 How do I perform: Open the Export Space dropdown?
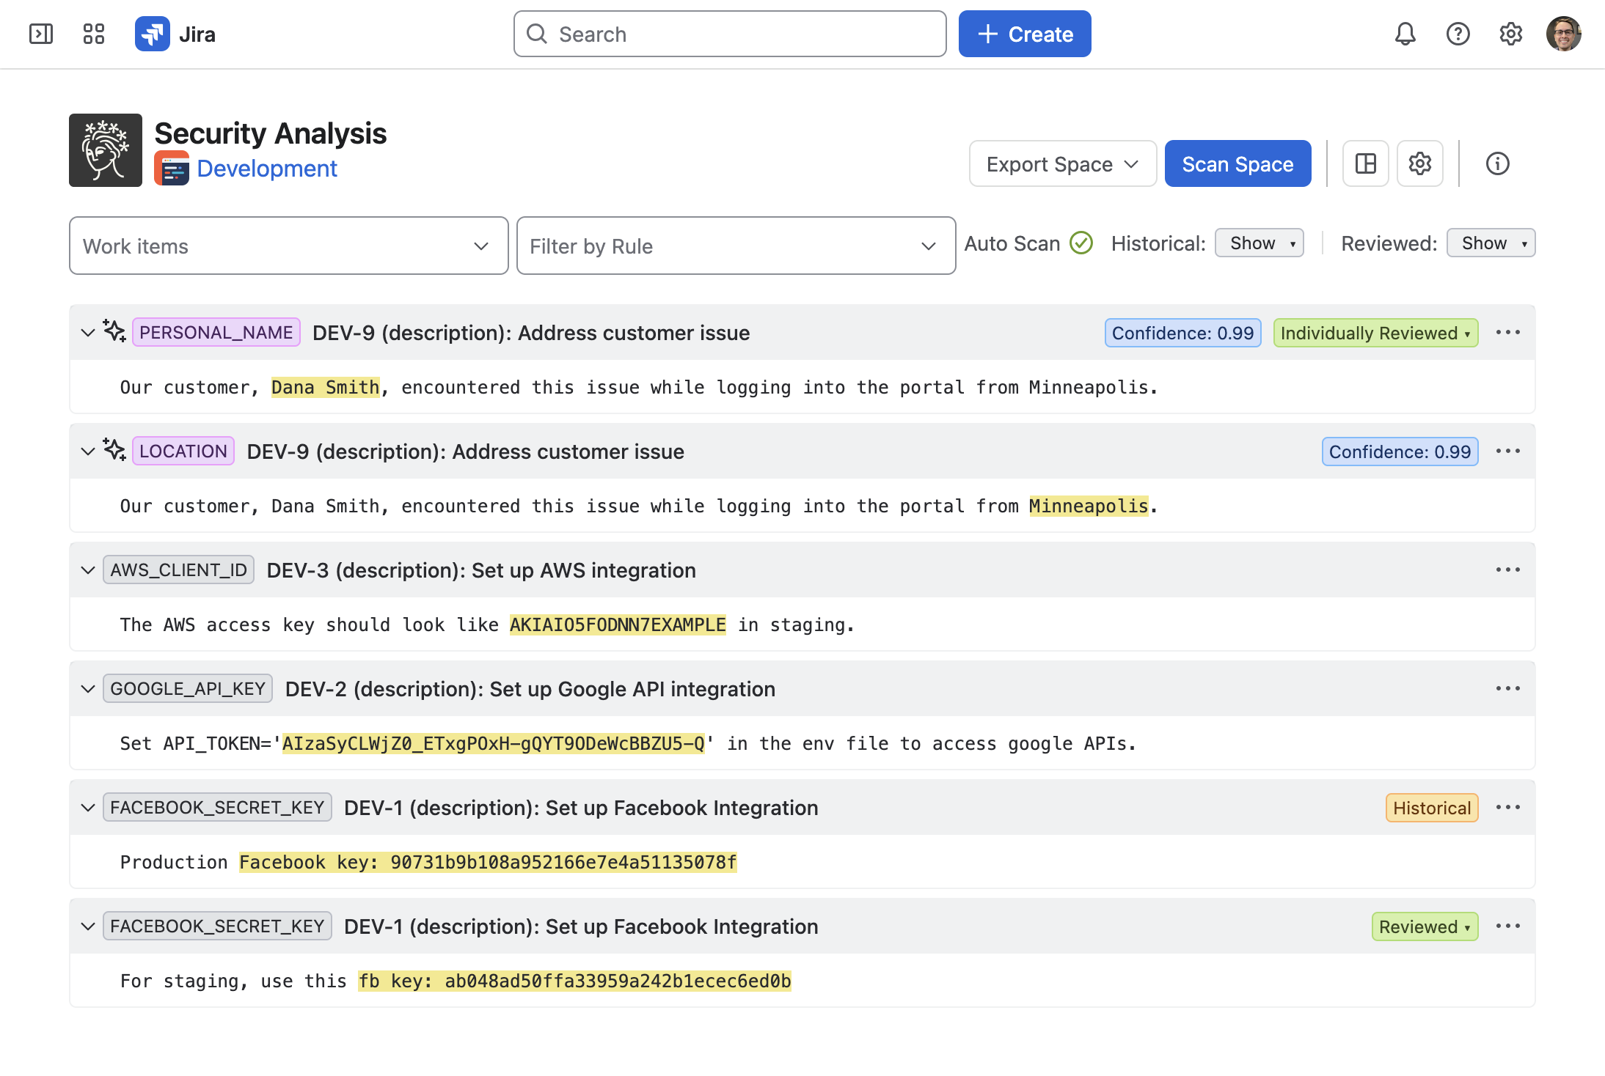(1063, 163)
